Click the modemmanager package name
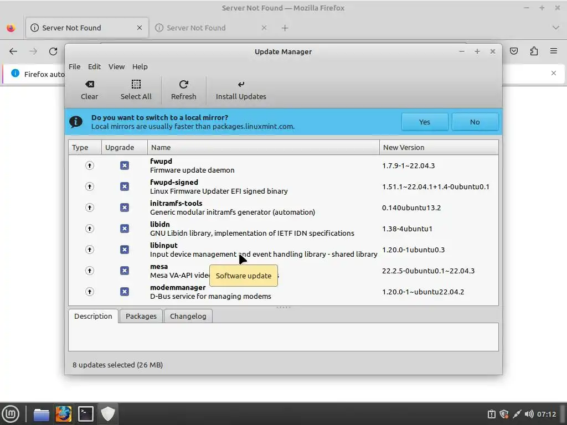 [178, 287]
